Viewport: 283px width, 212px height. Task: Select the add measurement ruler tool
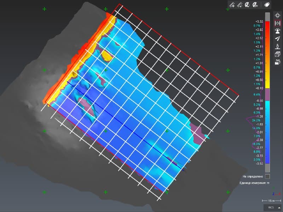pos(232,5)
